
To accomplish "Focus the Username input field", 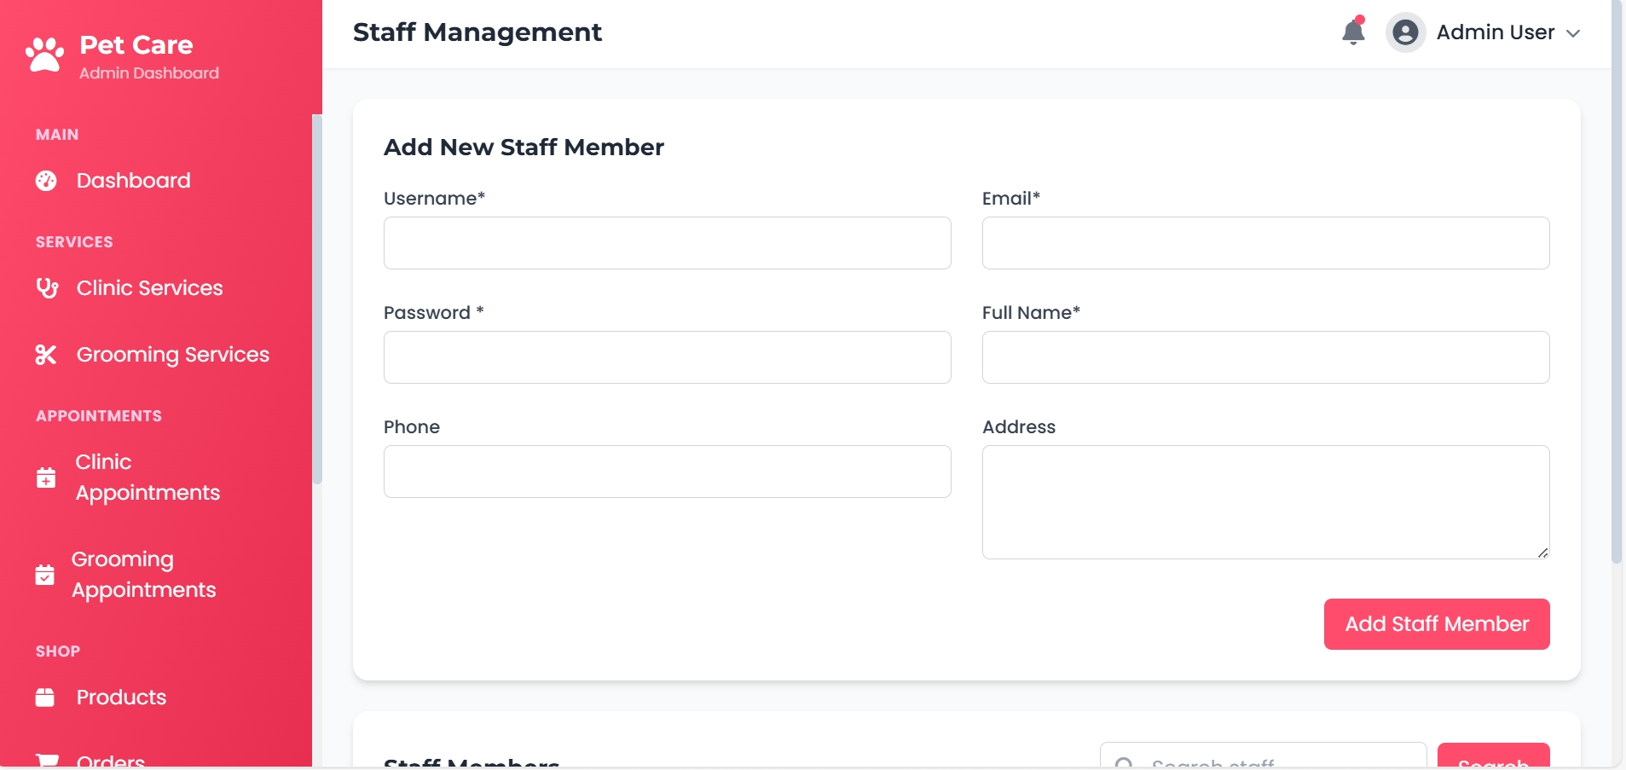I will click(x=667, y=243).
